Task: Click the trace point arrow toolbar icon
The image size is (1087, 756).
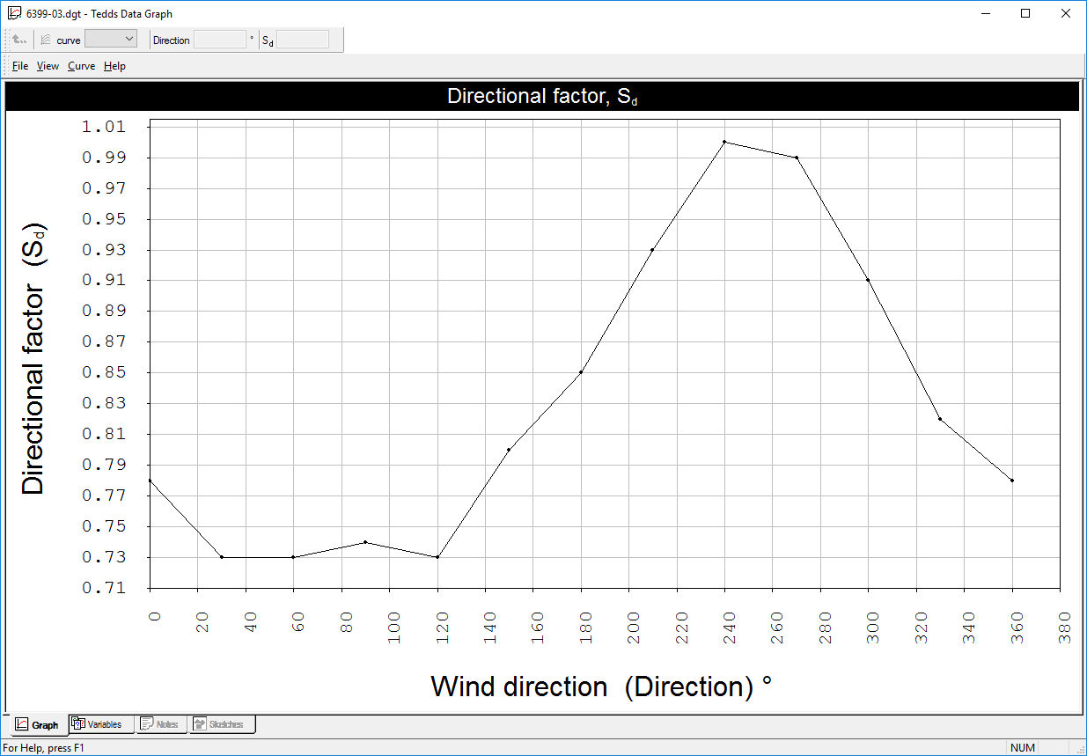Action: click(x=18, y=39)
